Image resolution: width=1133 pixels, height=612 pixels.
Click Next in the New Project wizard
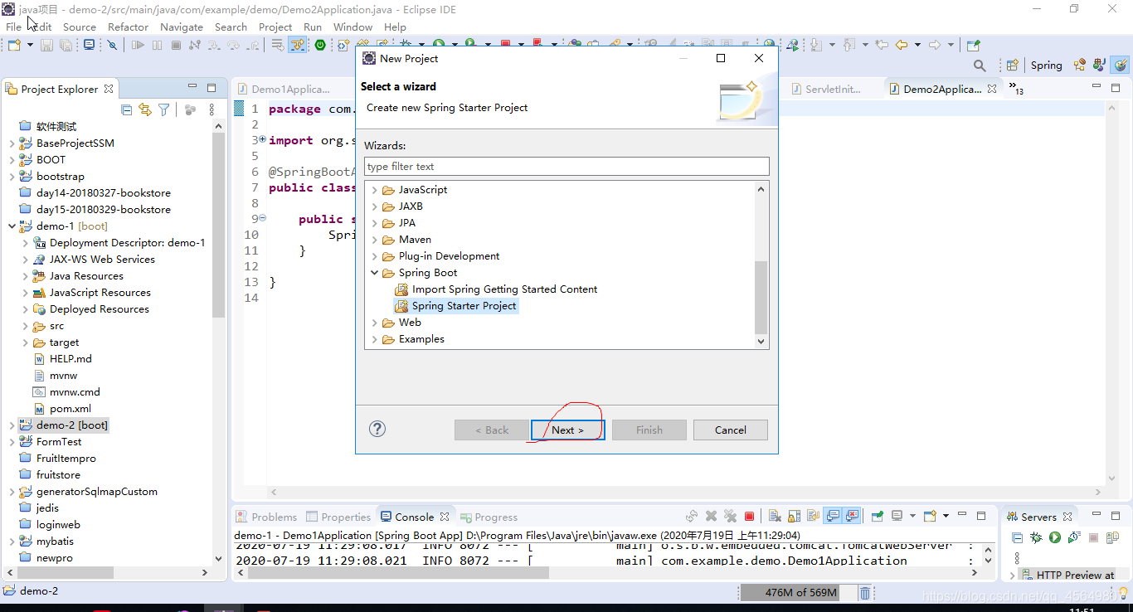(x=567, y=430)
